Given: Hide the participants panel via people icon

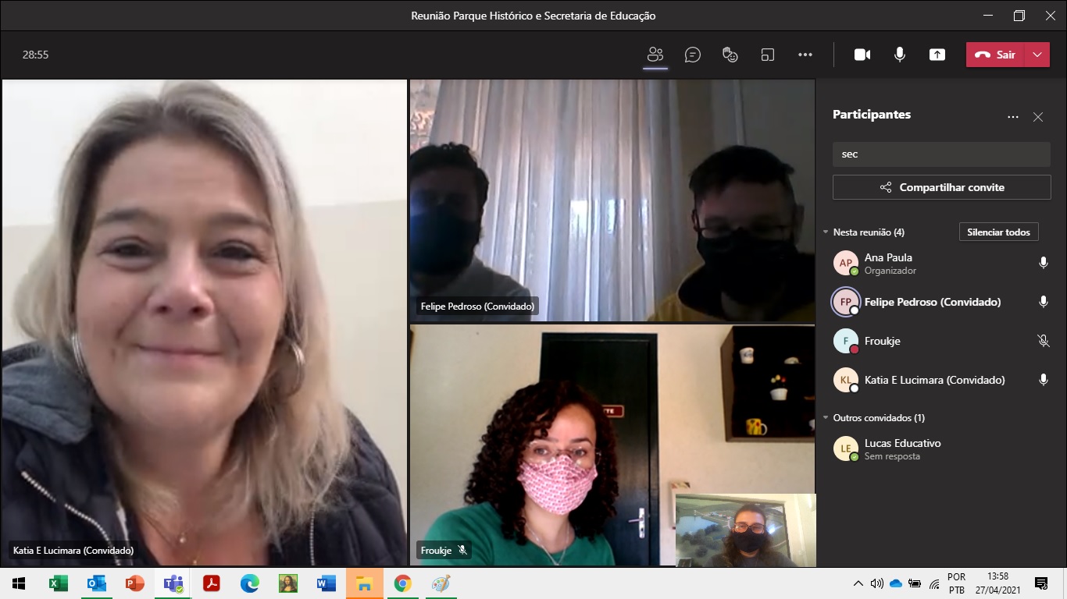Looking at the screenshot, I should 655,55.
